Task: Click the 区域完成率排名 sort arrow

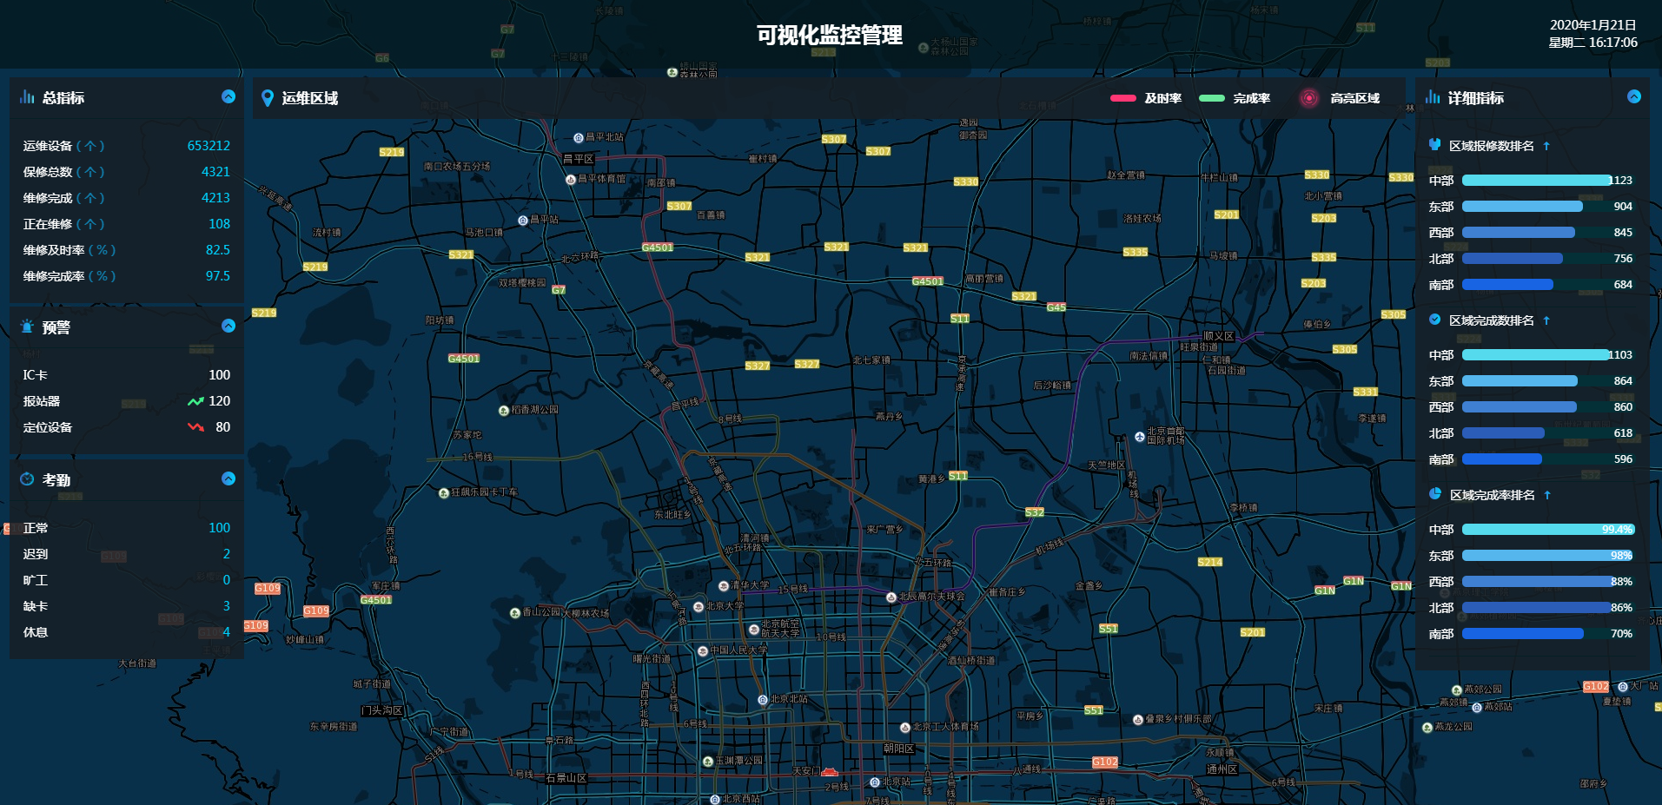Action: coord(1547,495)
